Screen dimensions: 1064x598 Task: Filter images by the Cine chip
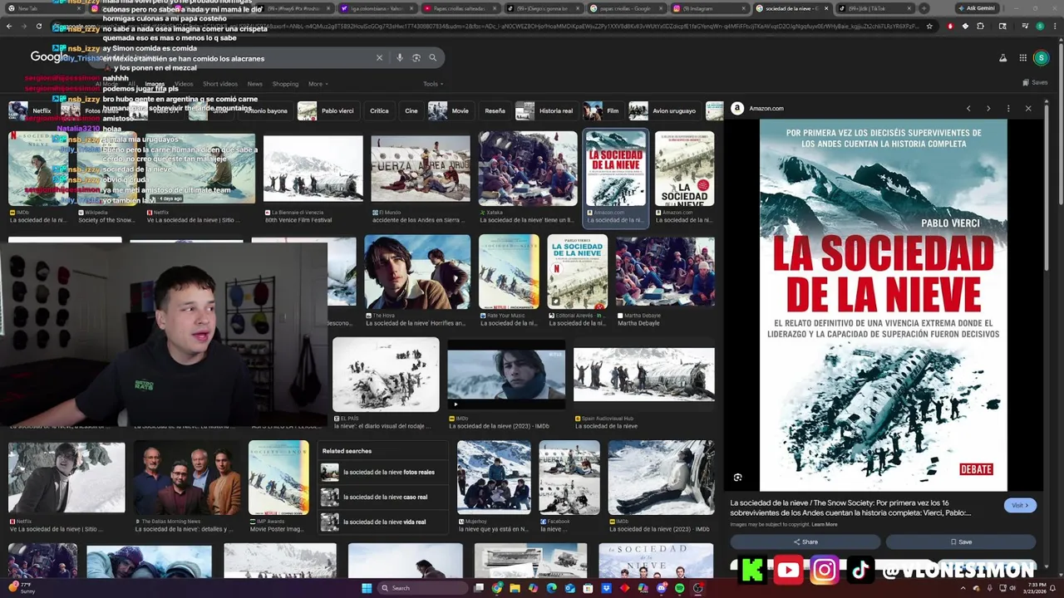point(411,110)
